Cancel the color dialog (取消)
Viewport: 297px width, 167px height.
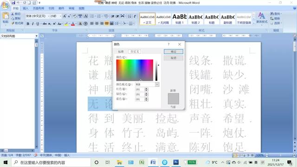pyautogui.click(x=174, y=58)
